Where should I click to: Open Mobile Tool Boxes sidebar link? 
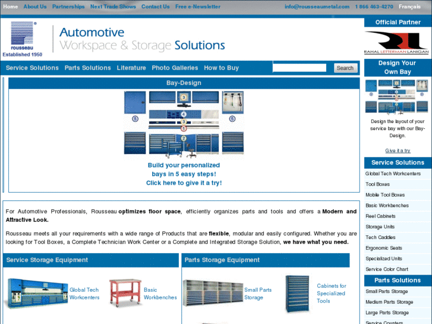[x=385, y=195]
